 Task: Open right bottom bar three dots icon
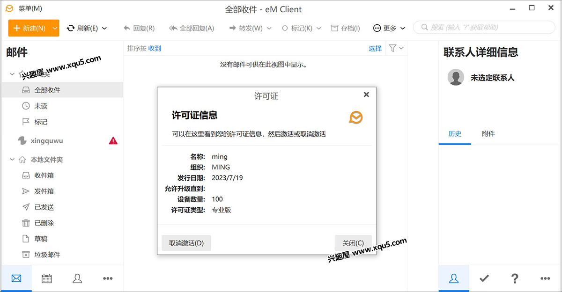tap(545, 278)
